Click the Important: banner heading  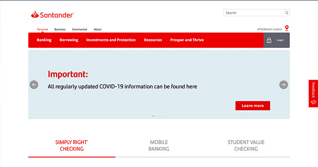[x=68, y=75]
